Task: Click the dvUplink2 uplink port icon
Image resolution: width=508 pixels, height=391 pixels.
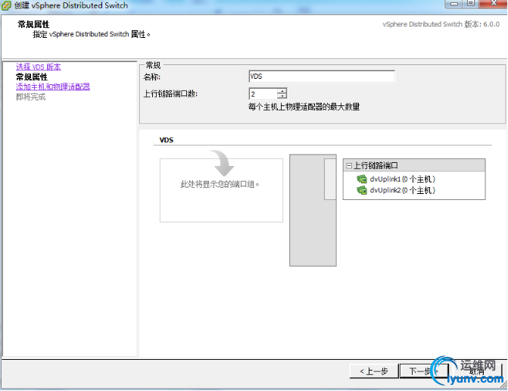Action: [362, 190]
